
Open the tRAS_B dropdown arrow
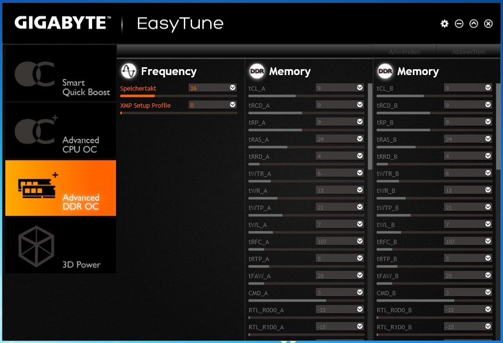[x=488, y=138]
